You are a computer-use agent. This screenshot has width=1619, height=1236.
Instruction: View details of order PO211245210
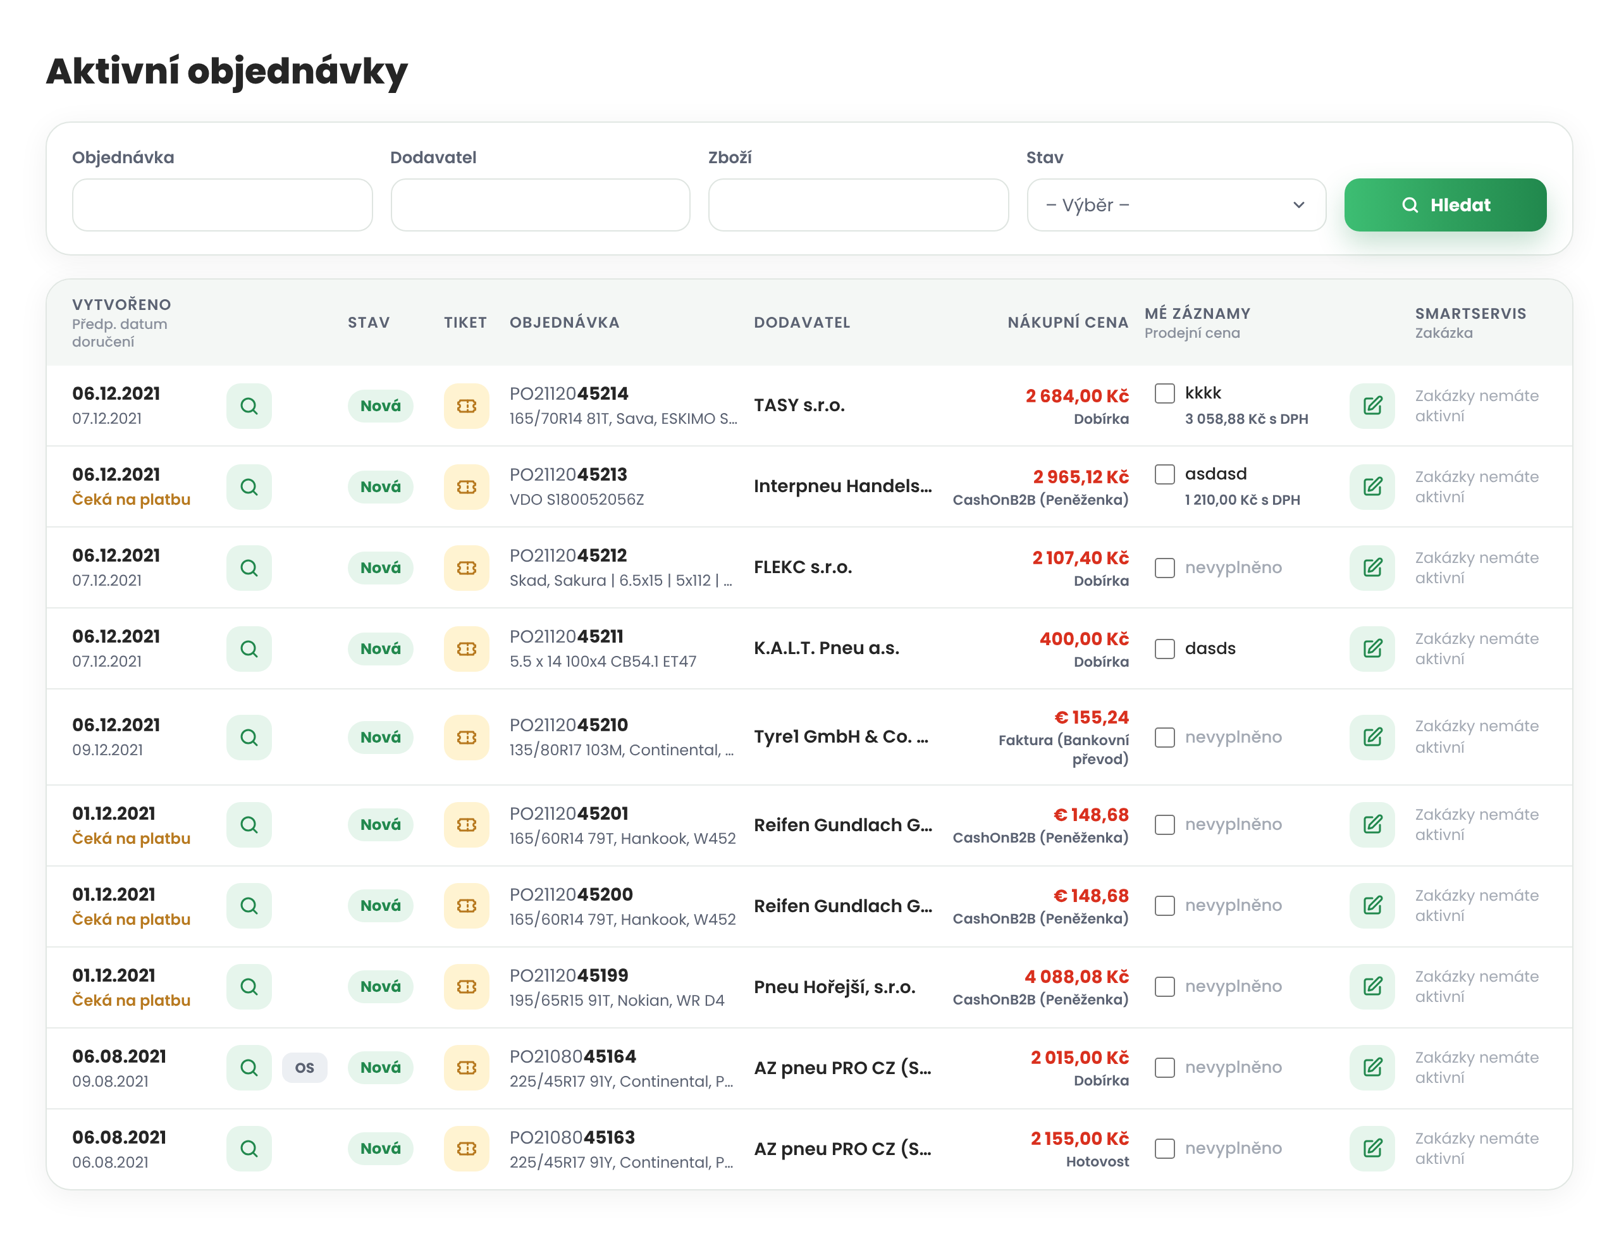(249, 736)
